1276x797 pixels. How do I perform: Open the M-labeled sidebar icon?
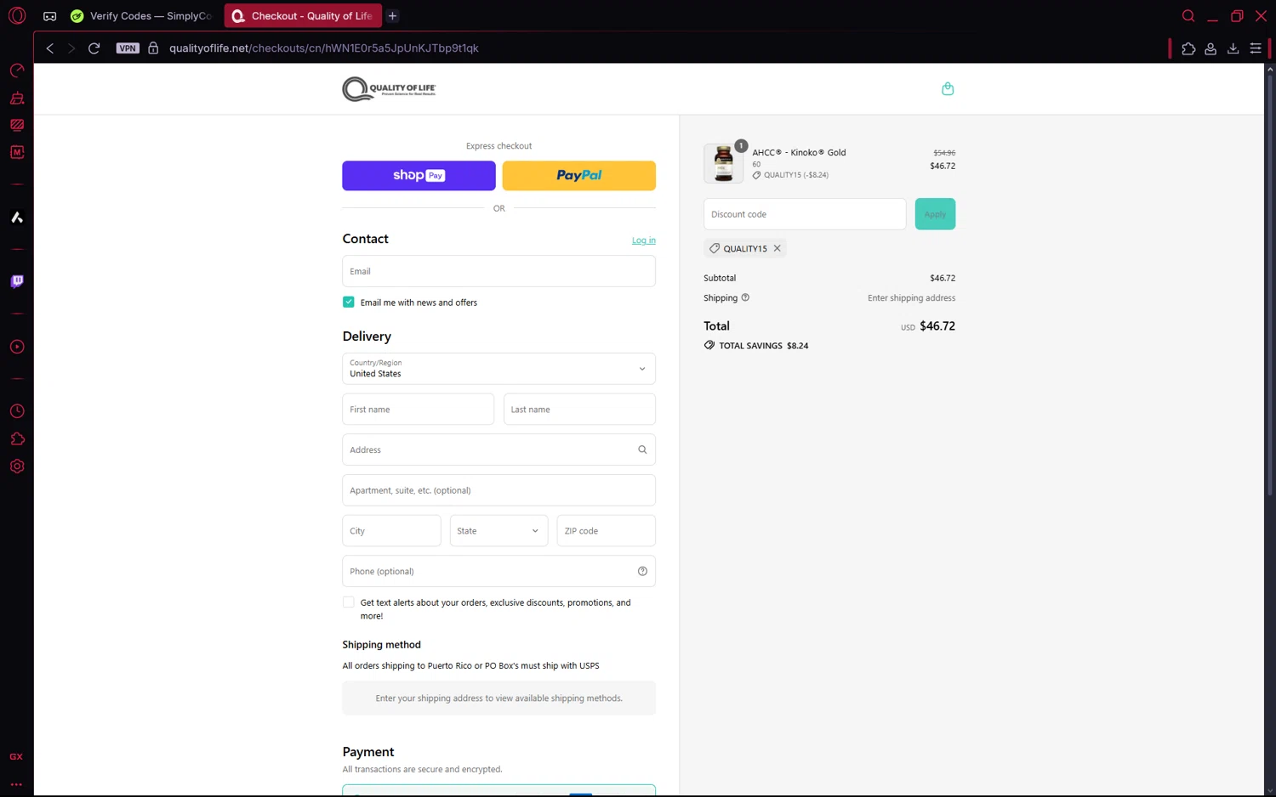tap(17, 152)
